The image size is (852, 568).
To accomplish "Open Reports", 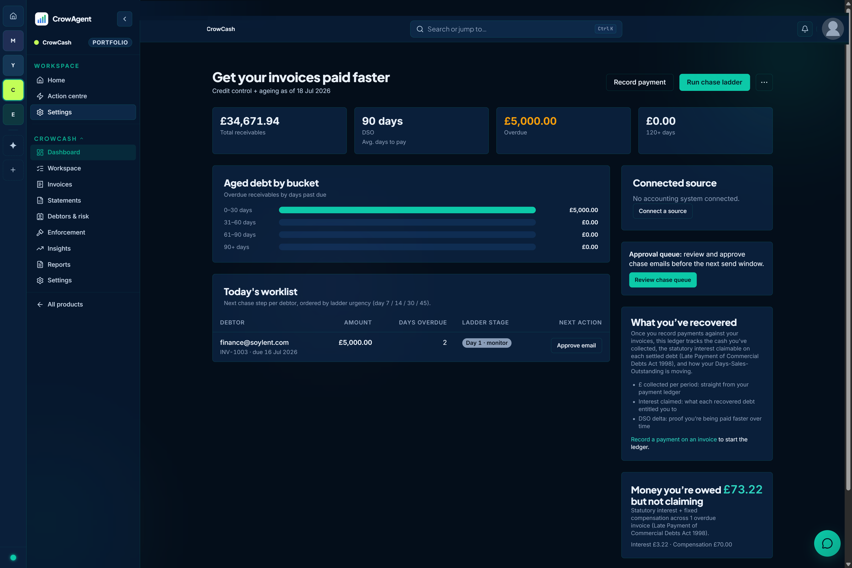I will tap(83, 264).
